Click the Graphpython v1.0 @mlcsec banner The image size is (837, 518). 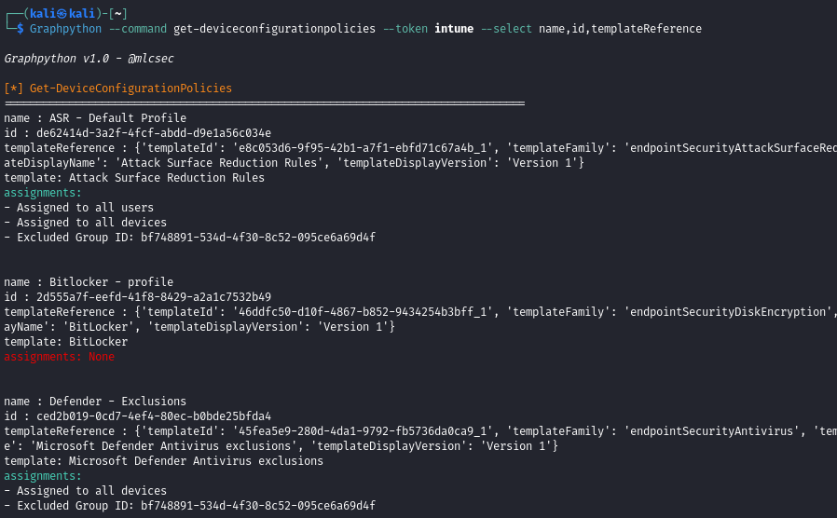(89, 59)
